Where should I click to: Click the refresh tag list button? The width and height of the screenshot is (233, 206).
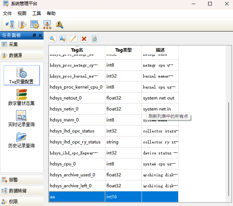(x=95, y=39)
